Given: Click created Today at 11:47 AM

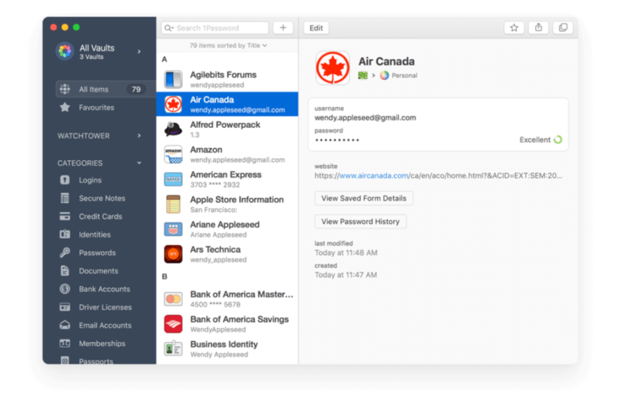Looking at the screenshot, I should [x=346, y=275].
